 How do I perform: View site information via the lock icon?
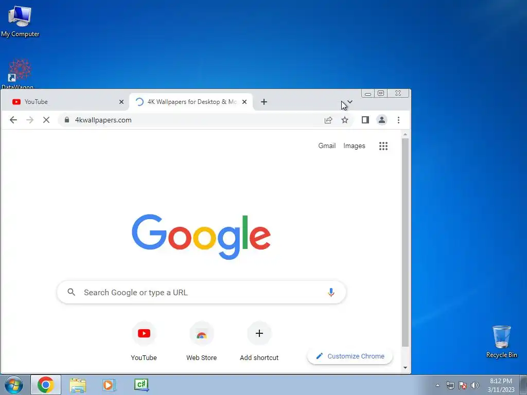[66, 120]
